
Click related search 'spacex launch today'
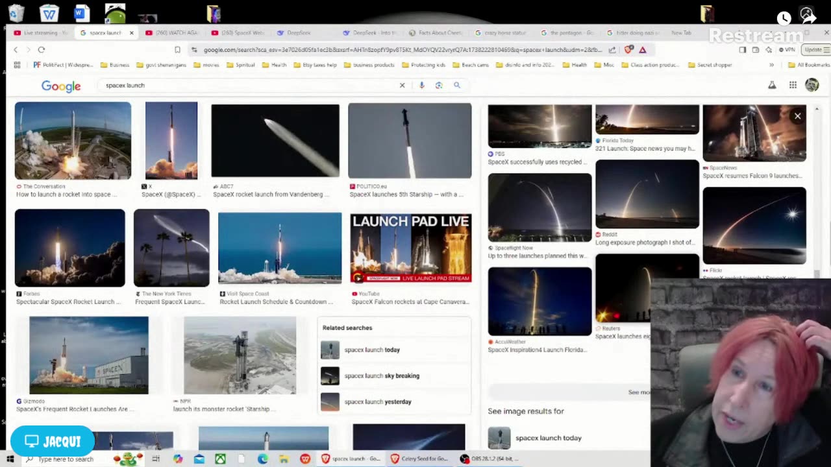(394, 350)
